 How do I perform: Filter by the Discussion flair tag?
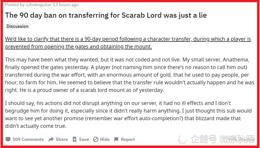point(17,26)
